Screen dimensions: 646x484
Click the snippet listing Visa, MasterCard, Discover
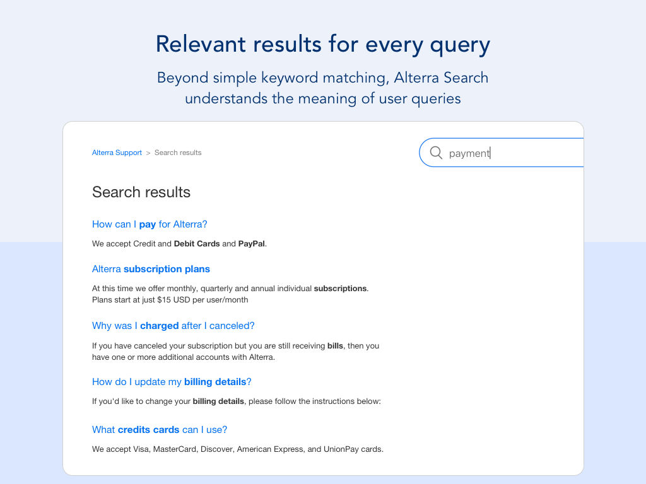(x=237, y=449)
